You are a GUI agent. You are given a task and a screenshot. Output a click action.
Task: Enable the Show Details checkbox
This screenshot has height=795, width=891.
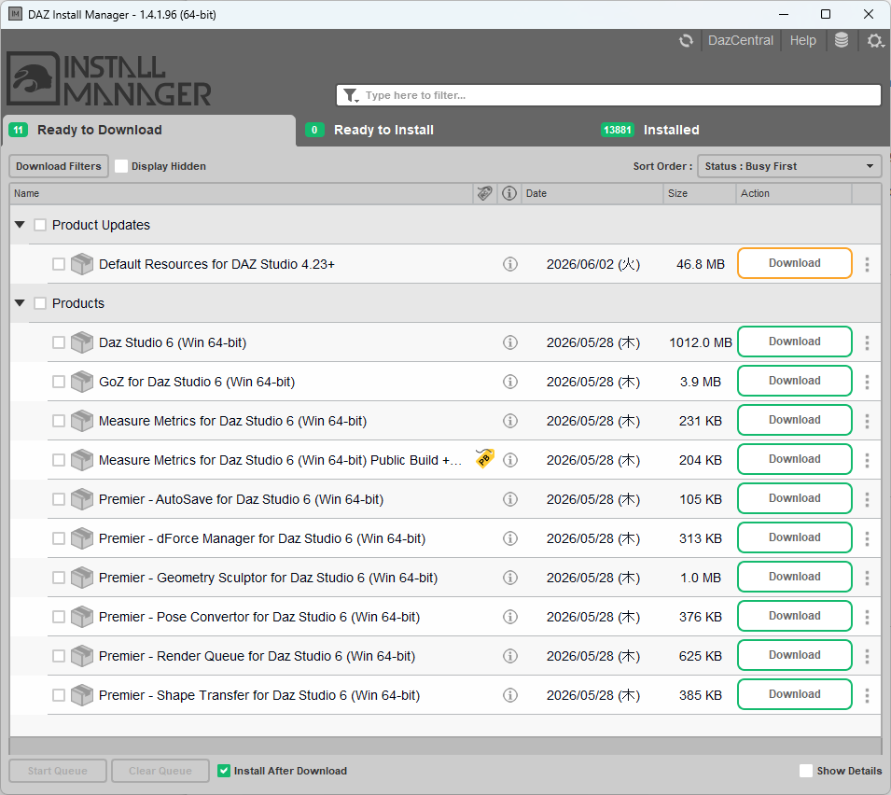tap(806, 771)
